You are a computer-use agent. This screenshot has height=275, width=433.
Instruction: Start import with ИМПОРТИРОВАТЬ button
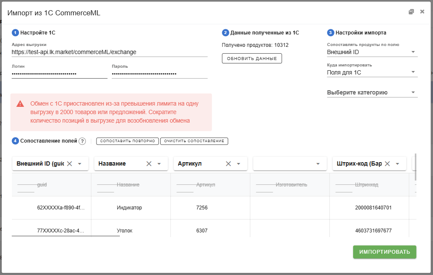tap(385, 252)
